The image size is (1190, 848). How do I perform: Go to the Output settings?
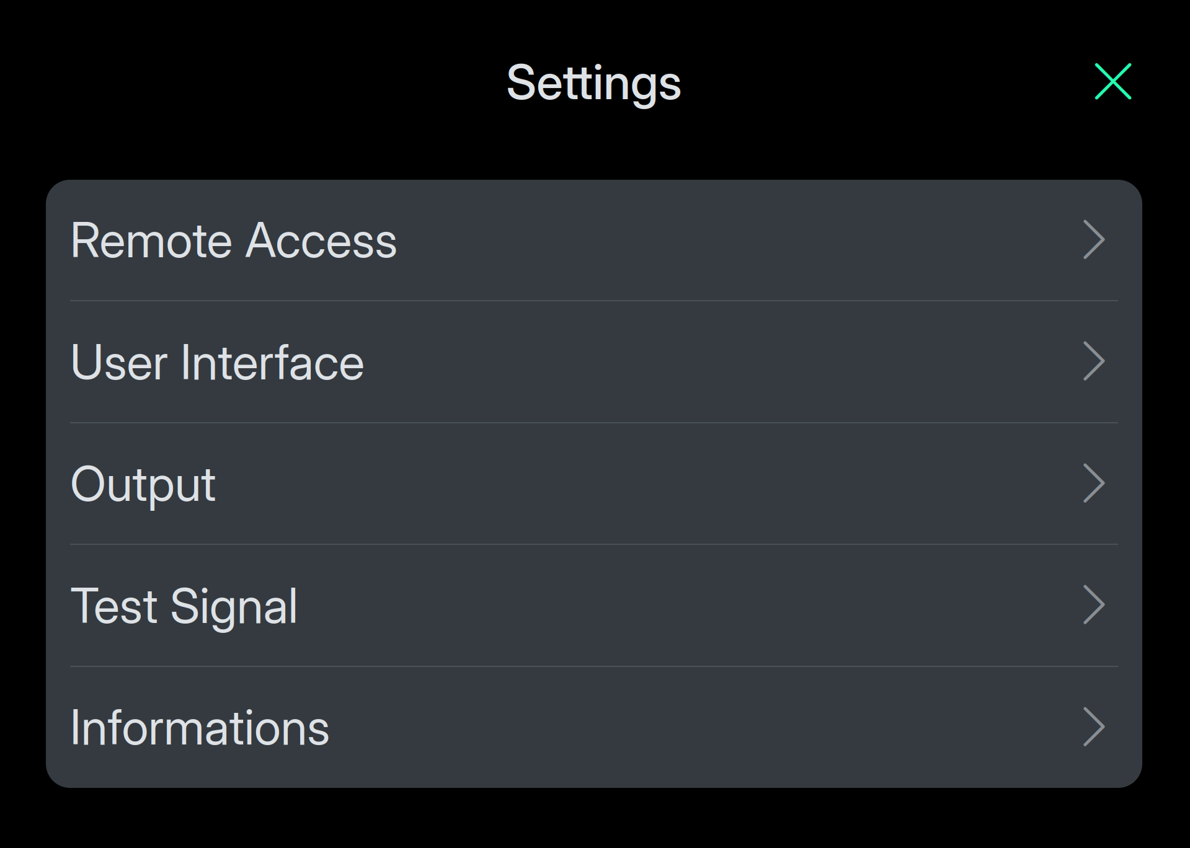pos(593,484)
